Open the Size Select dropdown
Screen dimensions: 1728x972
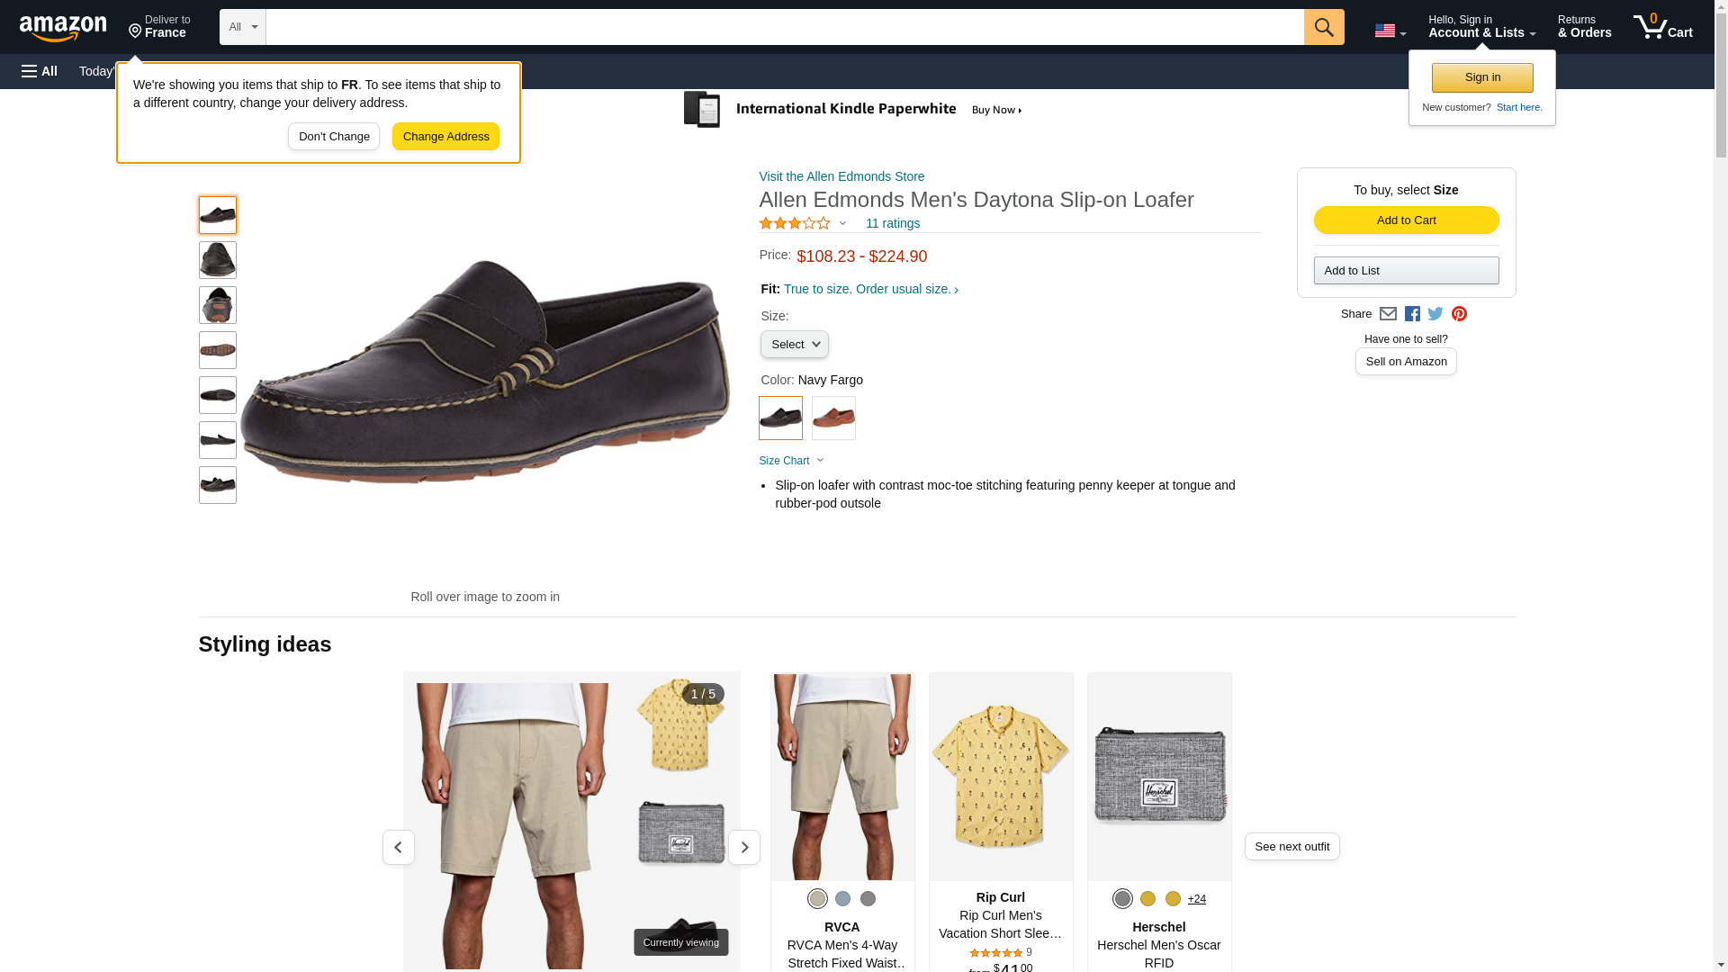click(794, 344)
